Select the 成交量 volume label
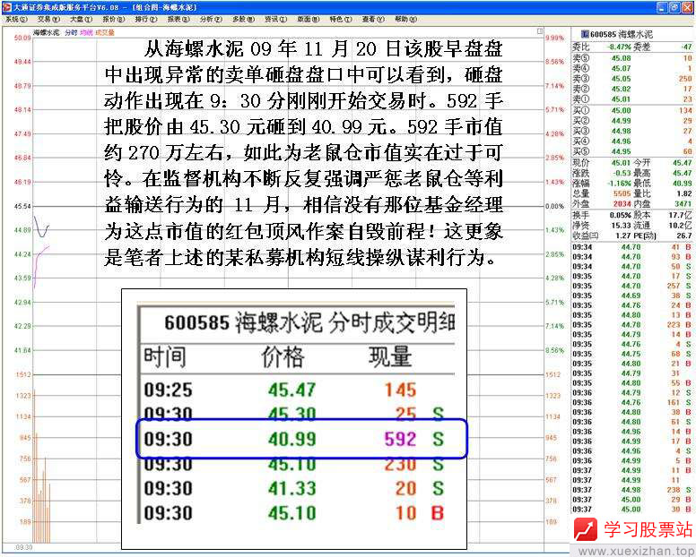The image size is (696, 557). point(105,32)
